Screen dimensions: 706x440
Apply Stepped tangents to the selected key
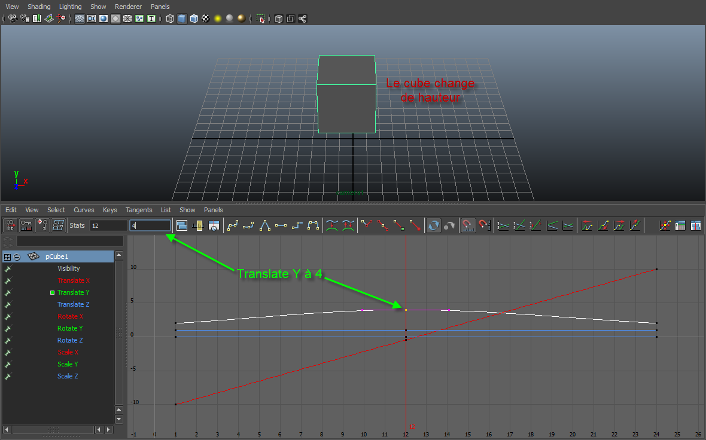click(x=297, y=225)
